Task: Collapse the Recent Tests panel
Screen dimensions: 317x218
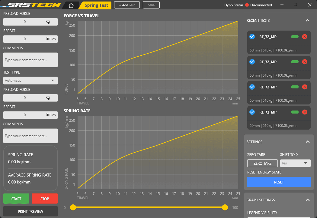Action: tap(307, 21)
